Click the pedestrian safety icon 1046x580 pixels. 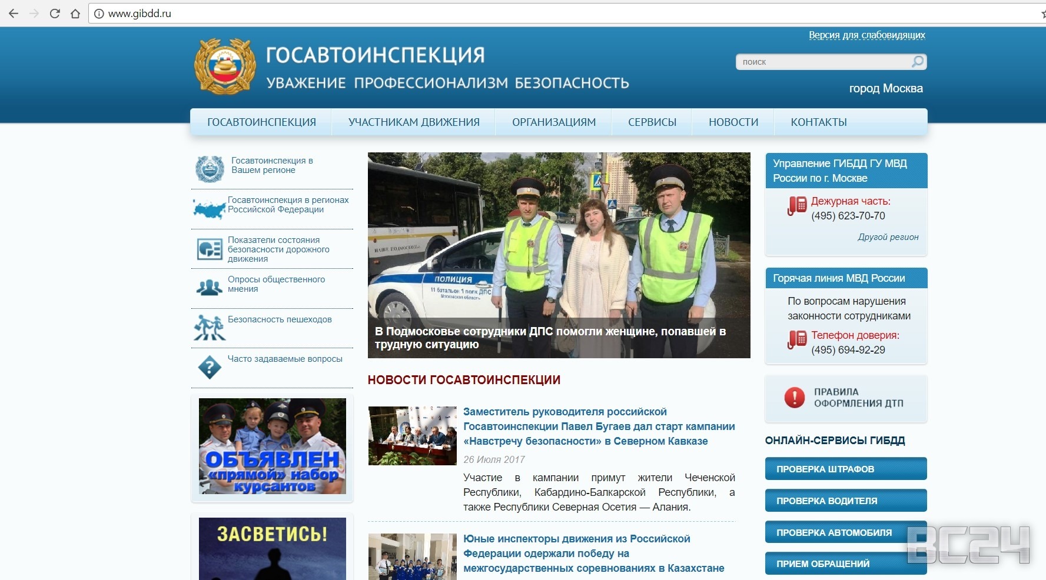pyautogui.click(x=209, y=327)
